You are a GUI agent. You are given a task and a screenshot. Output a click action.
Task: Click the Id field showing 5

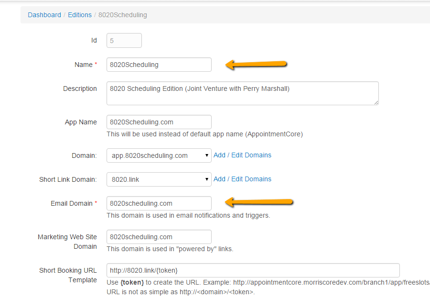[124, 40]
